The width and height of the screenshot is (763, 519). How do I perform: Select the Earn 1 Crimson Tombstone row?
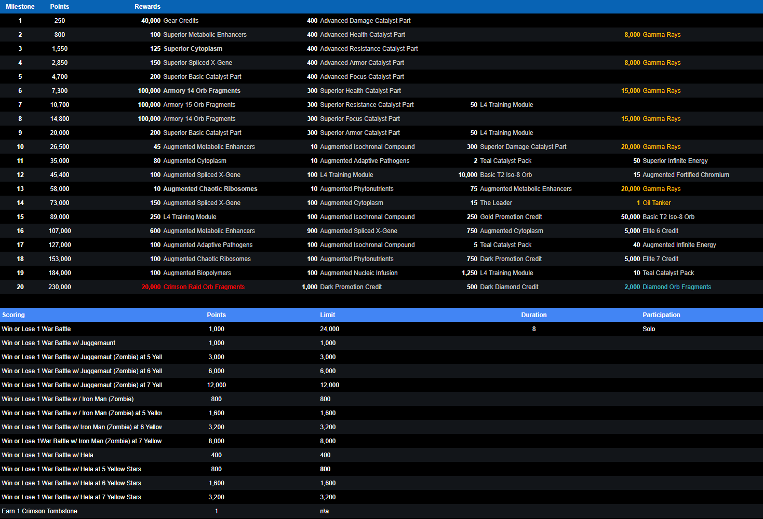pyautogui.click(x=39, y=511)
